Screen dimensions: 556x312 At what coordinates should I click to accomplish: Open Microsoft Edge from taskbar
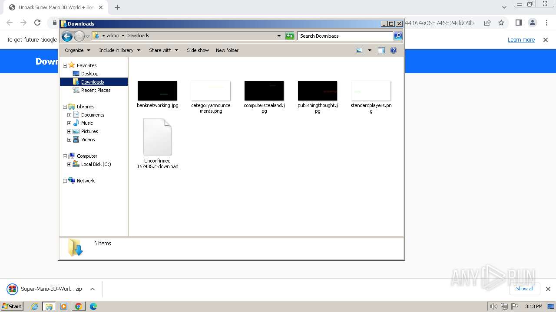(93, 306)
